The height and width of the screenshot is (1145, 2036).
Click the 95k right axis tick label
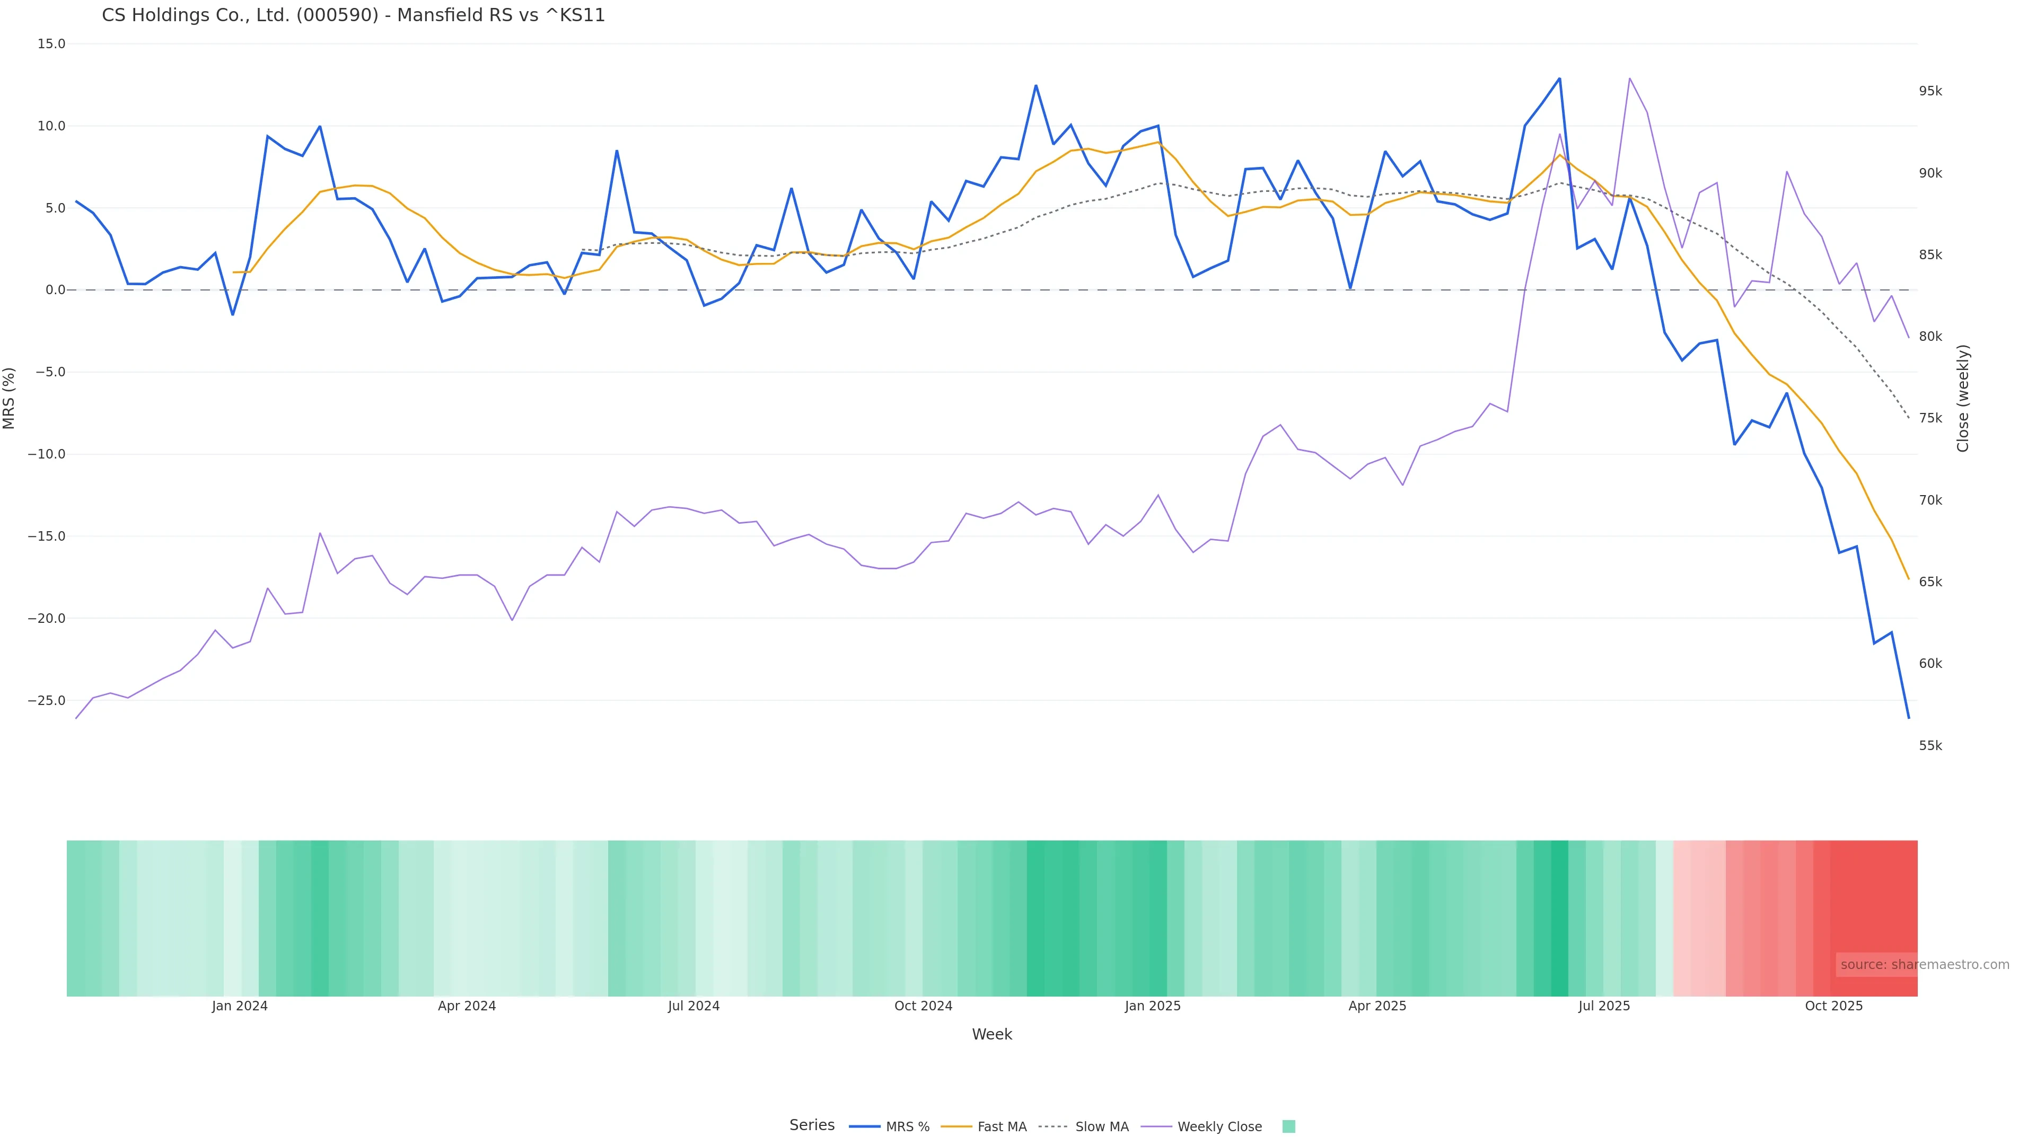[x=1930, y=92]
